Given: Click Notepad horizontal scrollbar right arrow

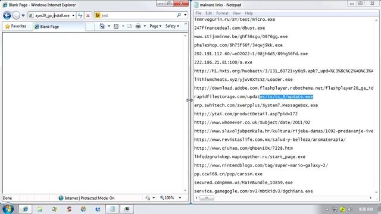Looking at the screenshot, I should 371,198.
